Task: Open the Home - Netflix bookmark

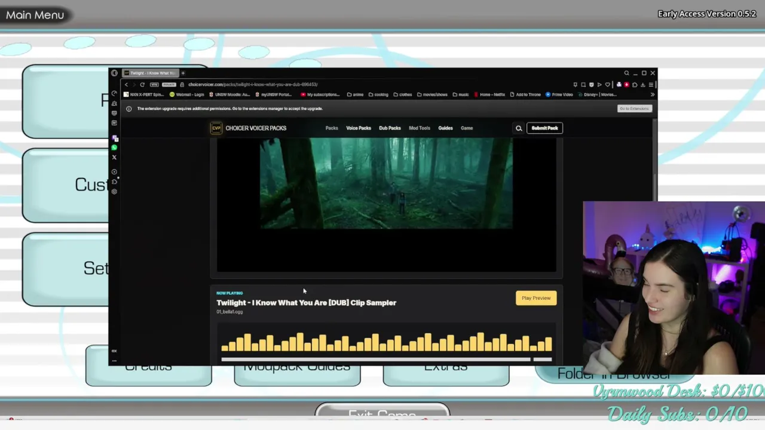Action: (x=490, y=94)
